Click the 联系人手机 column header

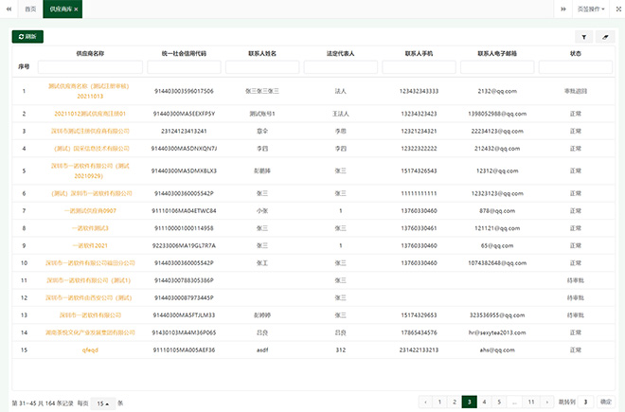click(x=419, y=54)
